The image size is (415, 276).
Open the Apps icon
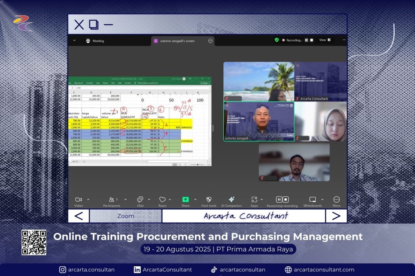click(254, 200)
